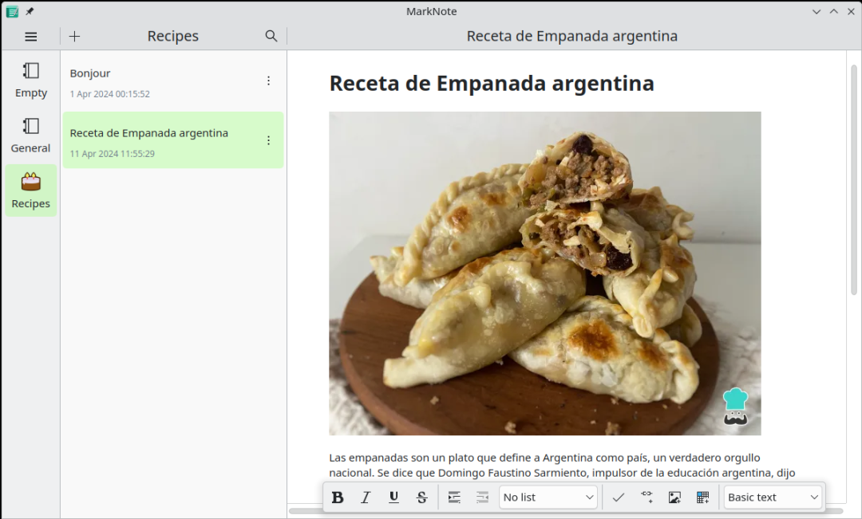This screenshot has width=862, height=519.
Task: Open options menu for Bonjour note
Action: [x=268, y=81]
